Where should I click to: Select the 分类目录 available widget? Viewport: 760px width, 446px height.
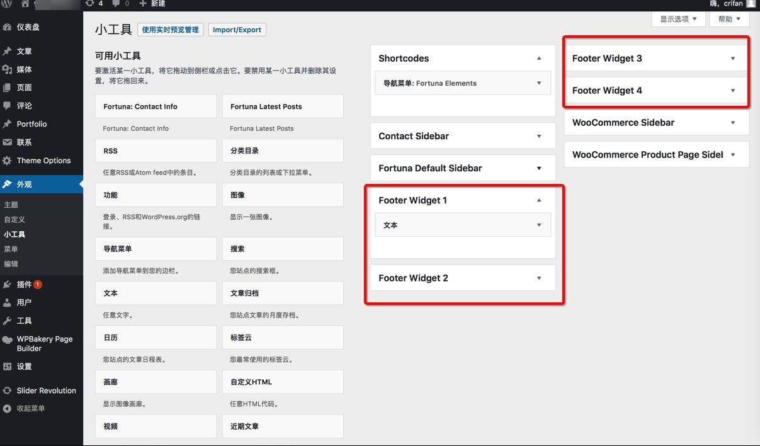(283, 151)
